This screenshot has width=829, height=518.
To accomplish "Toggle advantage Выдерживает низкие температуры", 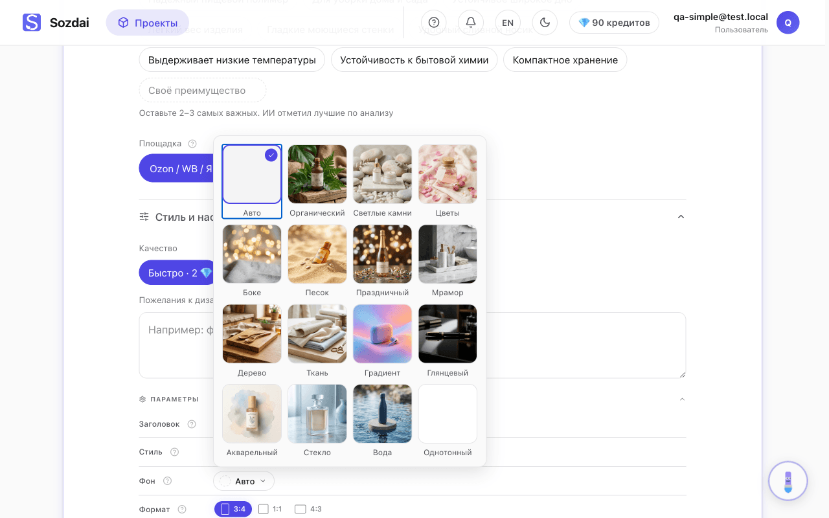I will pyautogui.click(x=232, y=60).
